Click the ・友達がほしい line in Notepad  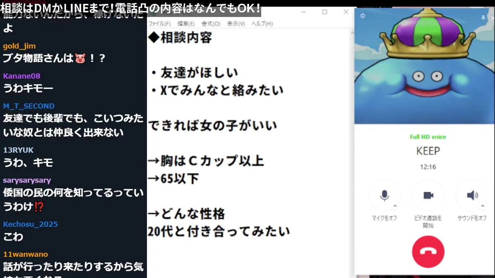194,73
